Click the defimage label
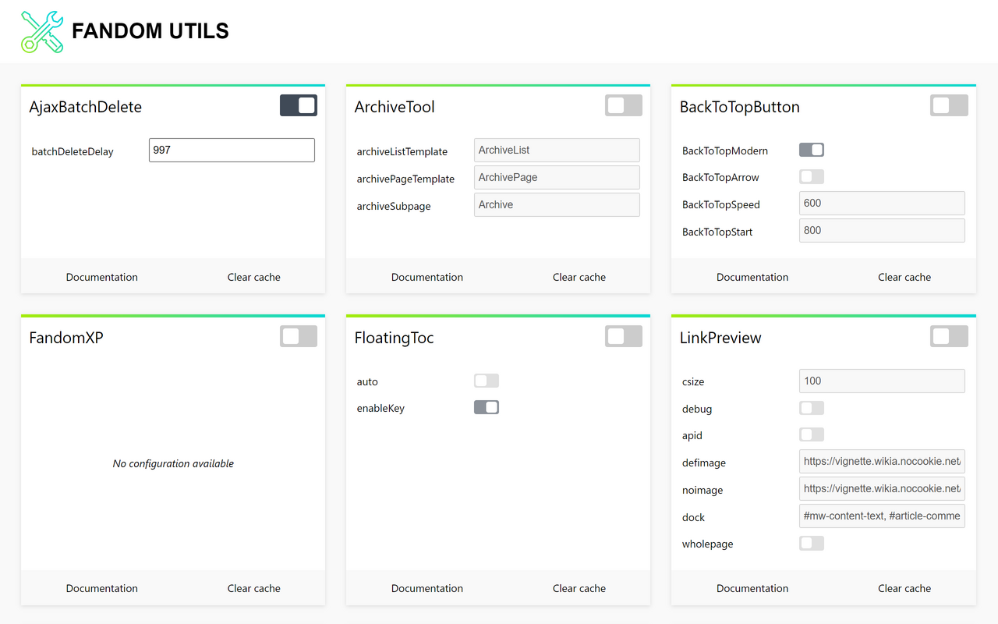This screenshot has height=624, width=998. point(704,463)
